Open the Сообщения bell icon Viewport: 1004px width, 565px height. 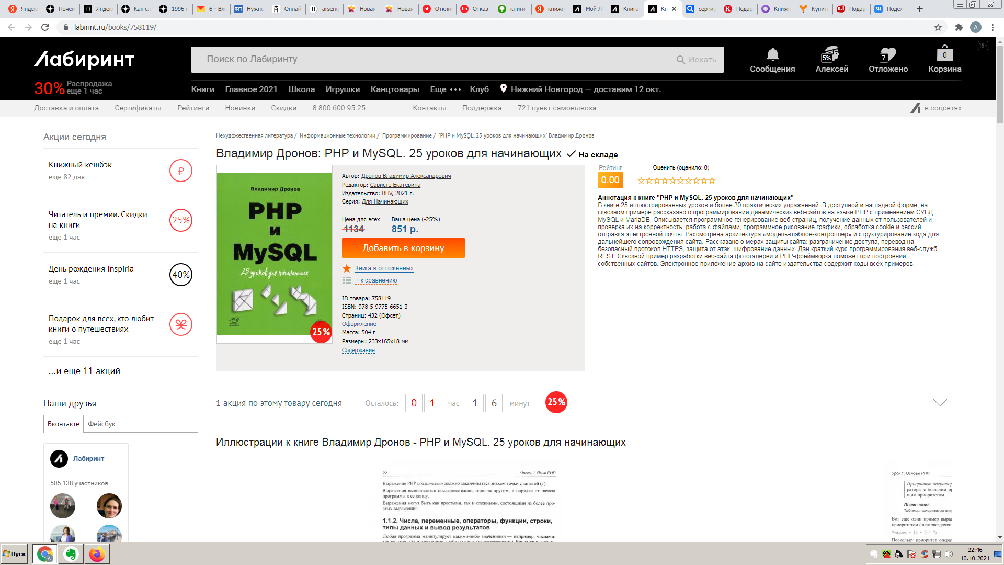click(x=772, y=54)
